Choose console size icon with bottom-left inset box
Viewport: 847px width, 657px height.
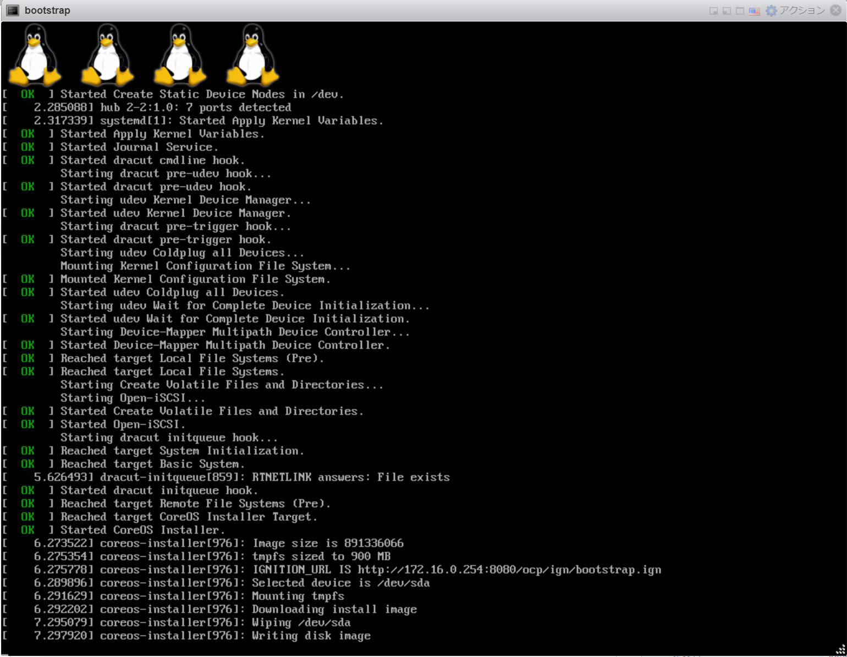click(727, 11)
